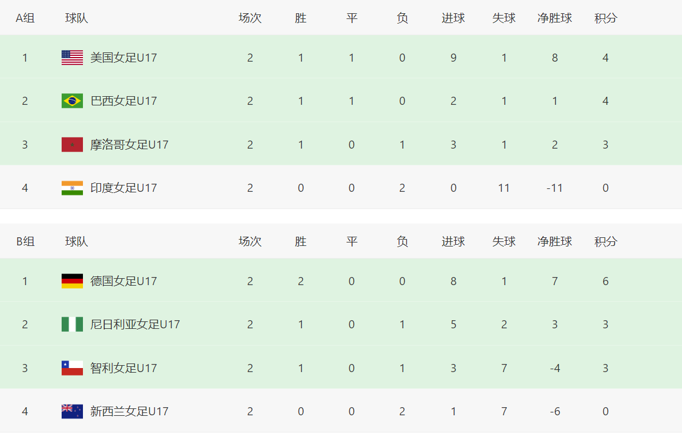Open the 摩洛哥女足U17 team link
682x436 pixels.
[129, 145]
